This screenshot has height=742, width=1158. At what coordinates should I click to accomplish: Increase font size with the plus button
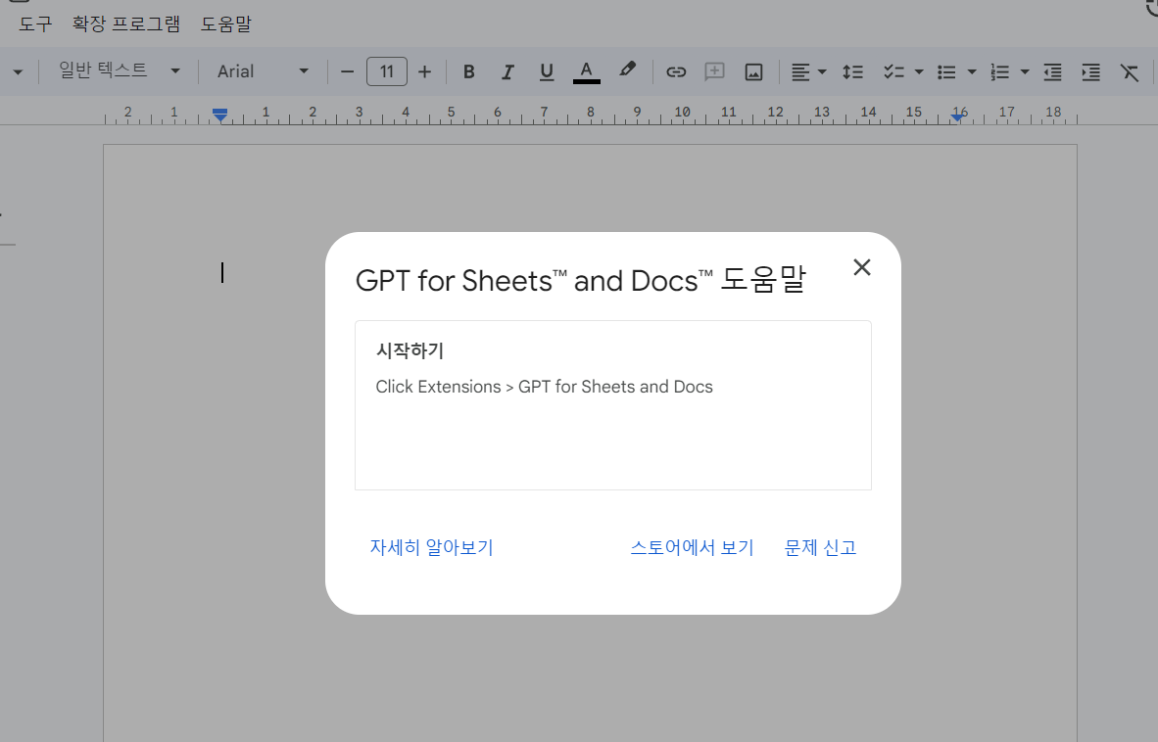pos(424,71)
